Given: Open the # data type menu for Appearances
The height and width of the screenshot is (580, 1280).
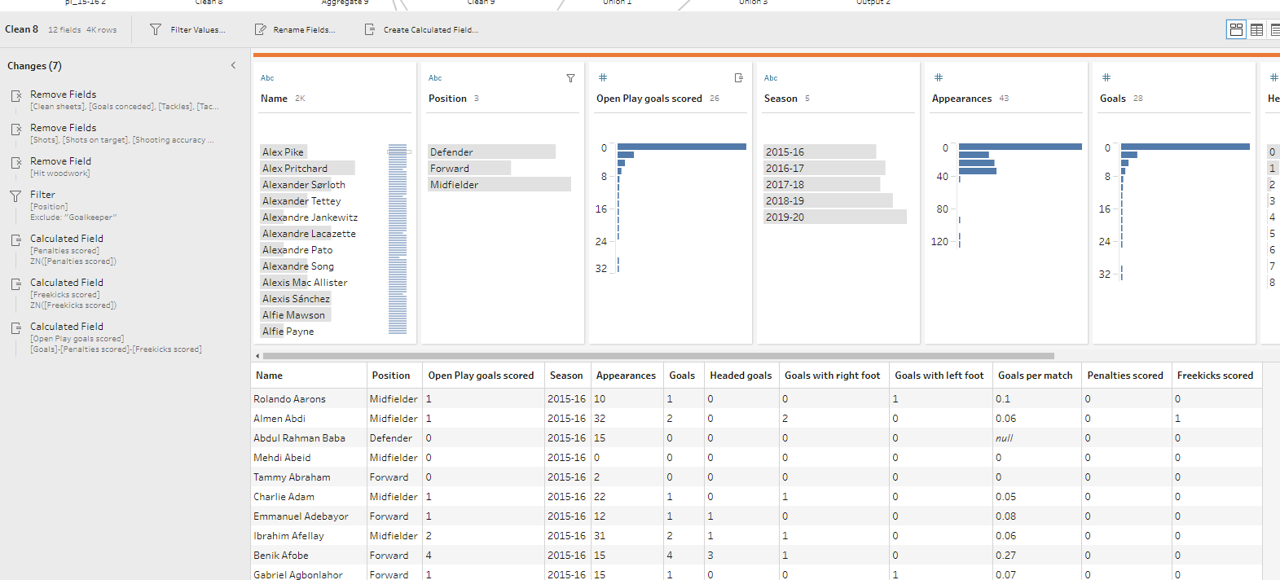Looking at the screenshot, I should point(939,78).
